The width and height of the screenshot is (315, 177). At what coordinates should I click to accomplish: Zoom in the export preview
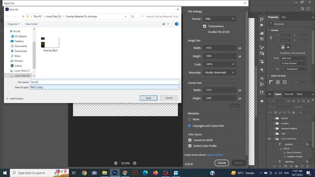(x=134, y=163)
